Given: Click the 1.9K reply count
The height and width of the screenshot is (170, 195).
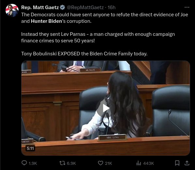Looking at the screenshot, I should pyautogui.click(x=33, y=163).
